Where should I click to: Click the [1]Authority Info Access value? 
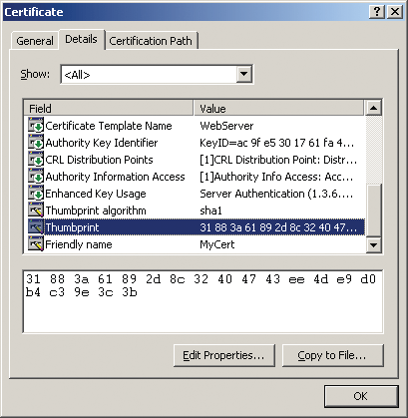[276, 177]
